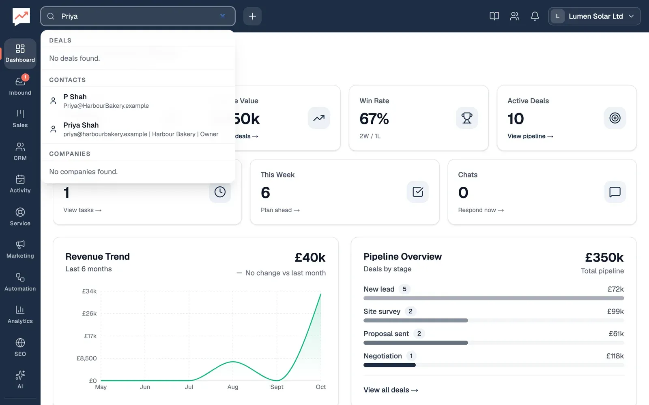Click the Proposal sent stage label

tap(386, 334)
